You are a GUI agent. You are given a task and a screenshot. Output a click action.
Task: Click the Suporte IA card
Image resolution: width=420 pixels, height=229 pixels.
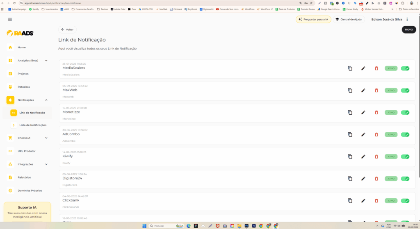coord(27,212)
